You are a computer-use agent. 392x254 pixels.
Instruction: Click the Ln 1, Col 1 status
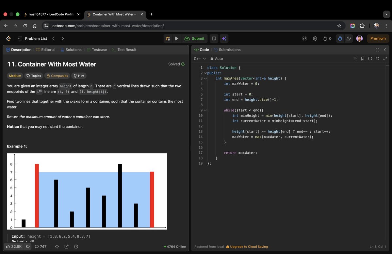[x=378, y=247]
